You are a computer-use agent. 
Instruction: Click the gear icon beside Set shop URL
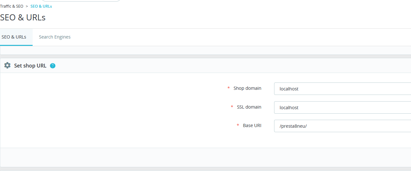point(7,66)
